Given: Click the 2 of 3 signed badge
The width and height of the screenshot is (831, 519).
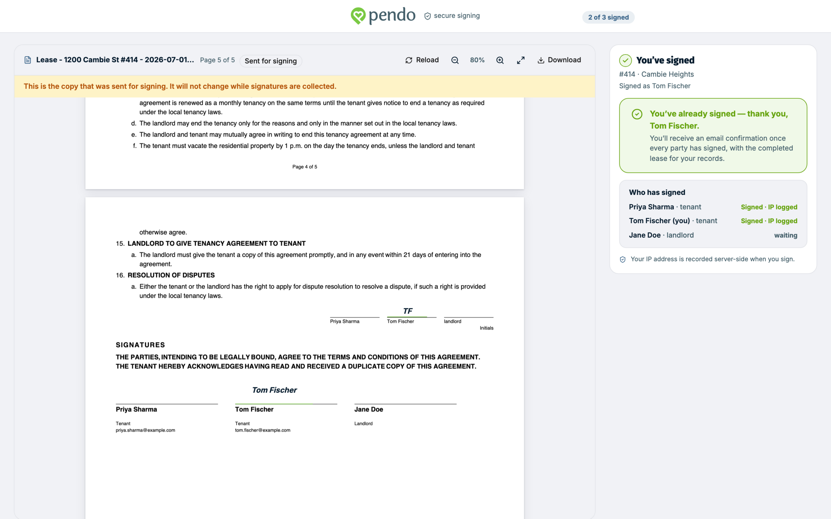Looking at the screenshot, I should tap(608, 17).
